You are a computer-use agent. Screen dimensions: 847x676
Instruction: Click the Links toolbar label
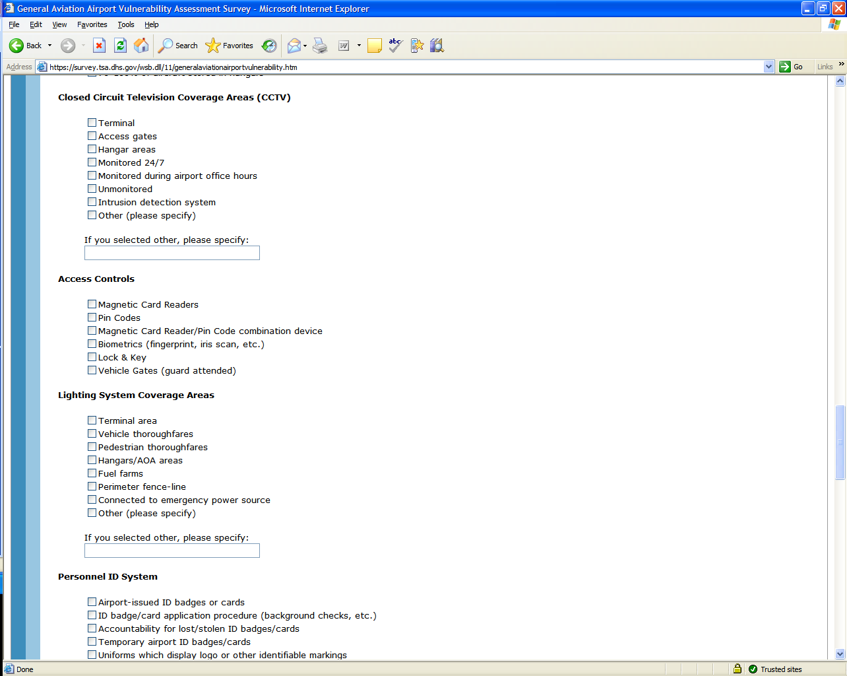(825, 67)
